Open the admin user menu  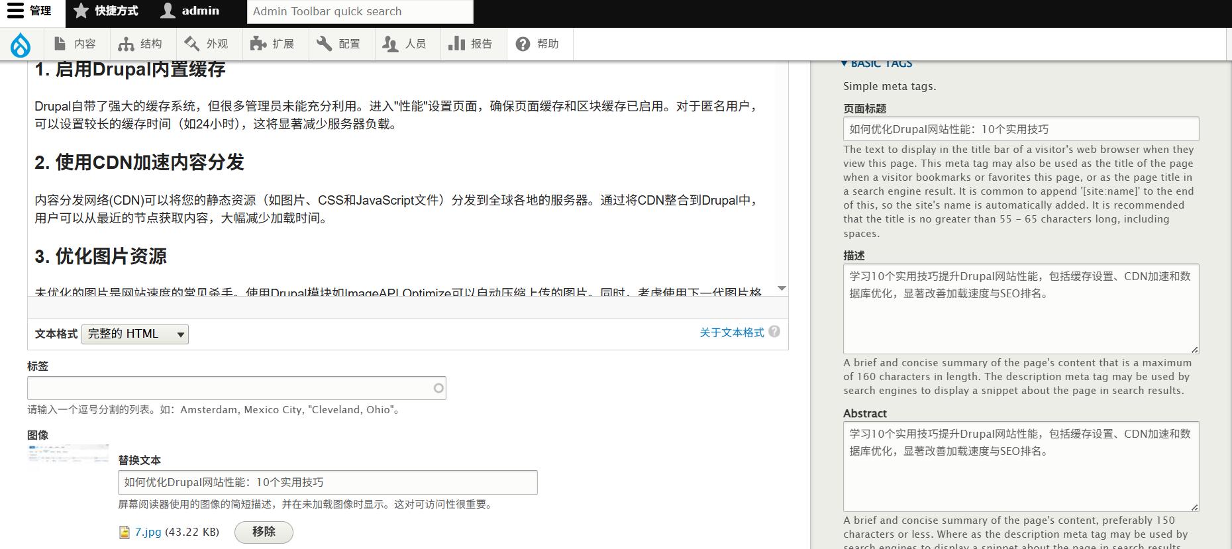tap(190, 11)
